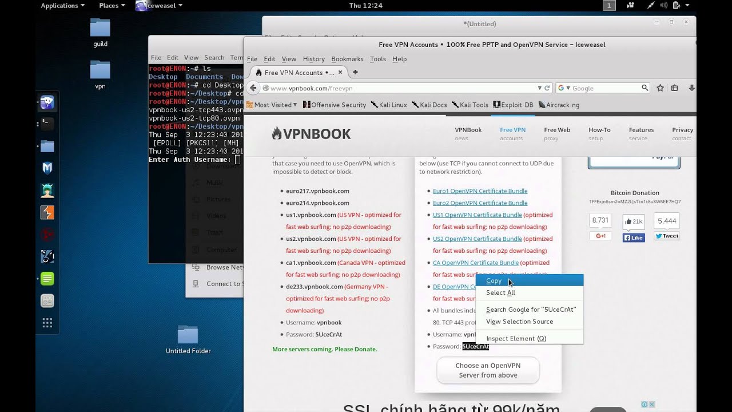Viewport: 732px width, 412px height.
Task: Click the Google +1 button
Action: (x=600, y=236)
